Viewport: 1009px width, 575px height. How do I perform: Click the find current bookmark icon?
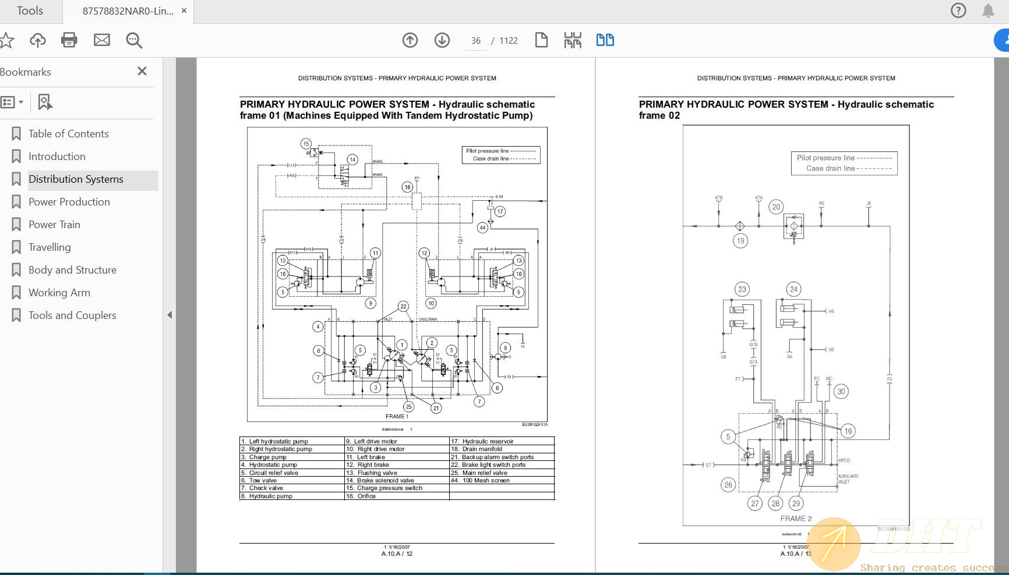click(45, 102)
